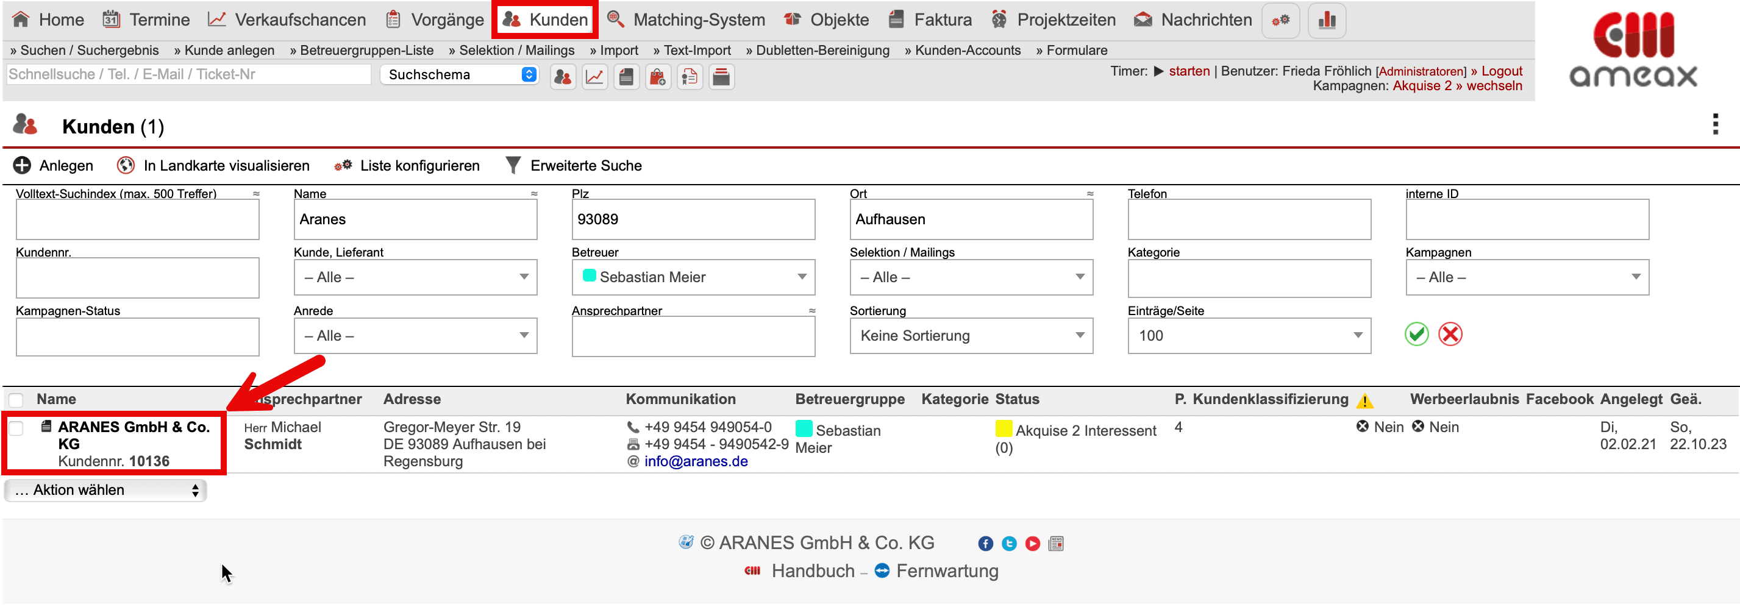Go to the Verkaufschancen menu

click(x=287, y=20)
